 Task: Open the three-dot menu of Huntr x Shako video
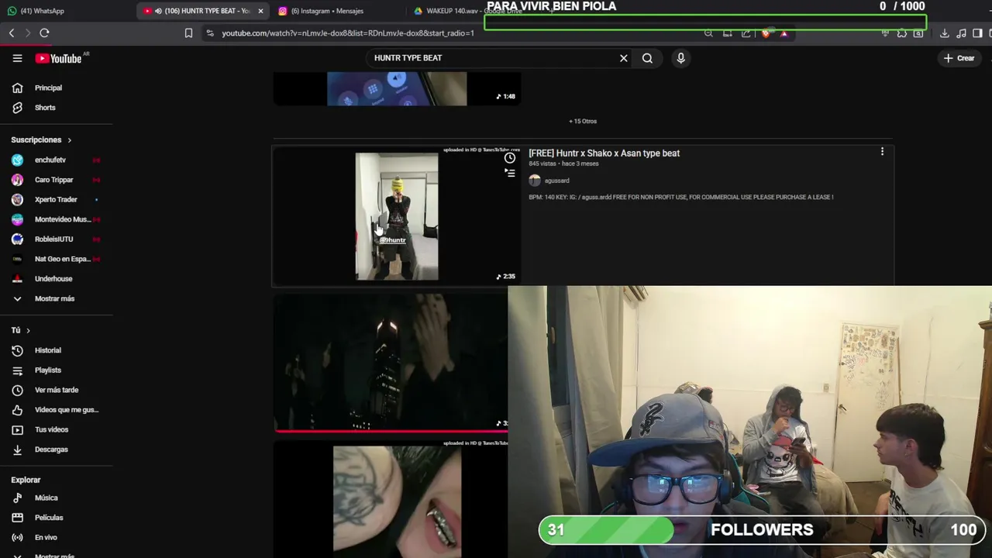(x=882, y=152)
